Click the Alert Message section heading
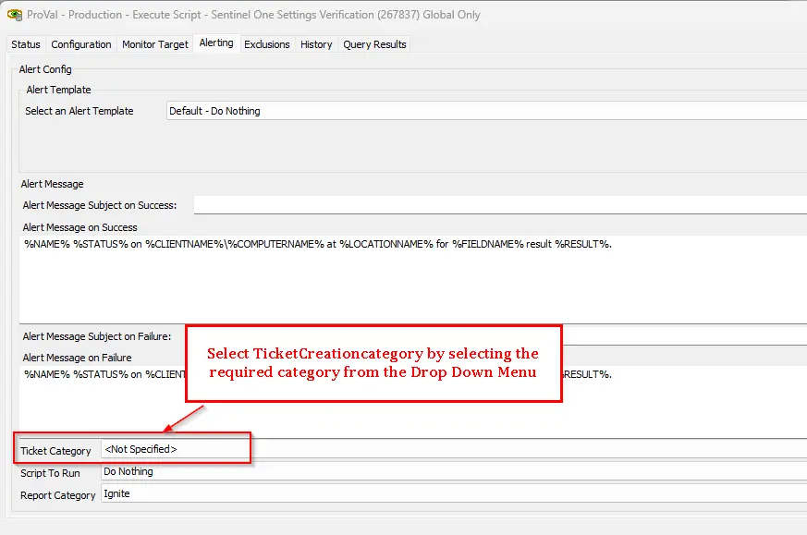This screenshot has height=535, width=807. [x=52, y=184]
